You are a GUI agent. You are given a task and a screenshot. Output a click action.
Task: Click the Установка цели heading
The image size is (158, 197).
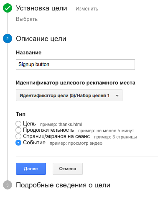[x=41, y=8]
